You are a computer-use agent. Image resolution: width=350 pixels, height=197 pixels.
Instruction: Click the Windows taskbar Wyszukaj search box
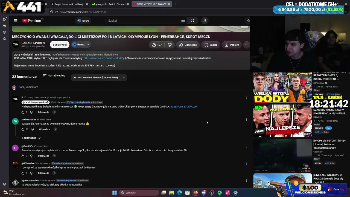[x=139, y=193]
